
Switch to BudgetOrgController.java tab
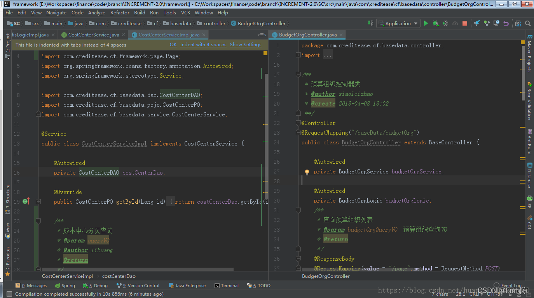click(308, 35)
